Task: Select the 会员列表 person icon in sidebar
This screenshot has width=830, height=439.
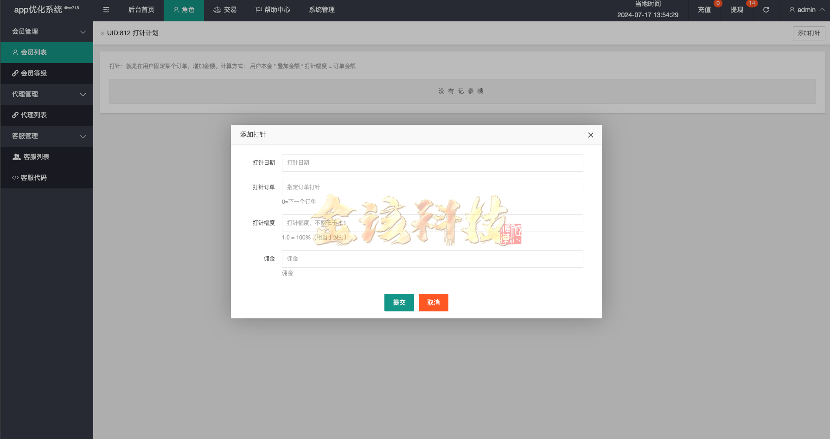Action: coord(14,52)
